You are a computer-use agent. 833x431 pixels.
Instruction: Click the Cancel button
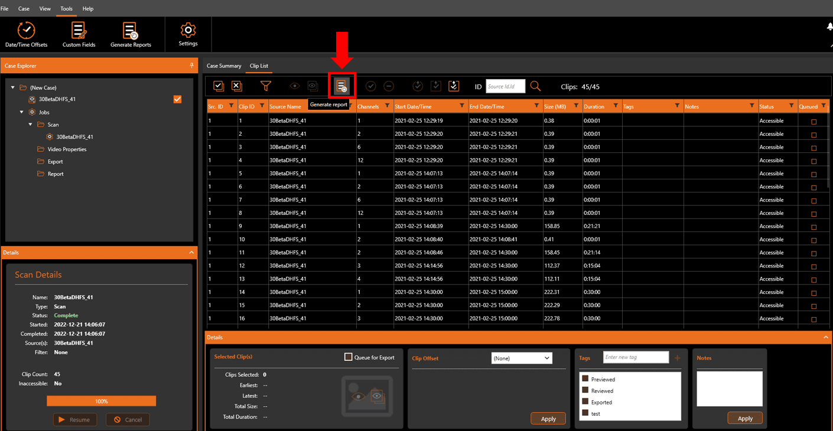coord(128,420)
